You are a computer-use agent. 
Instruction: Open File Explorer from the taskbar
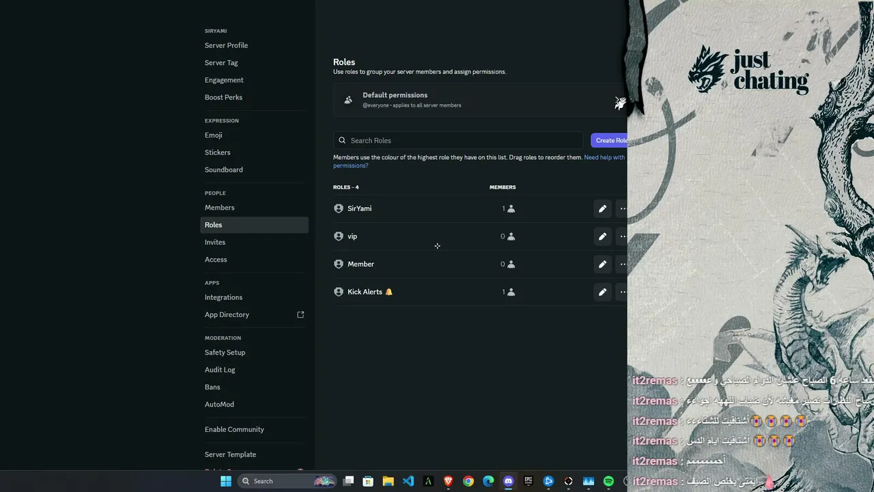point(388,481)
